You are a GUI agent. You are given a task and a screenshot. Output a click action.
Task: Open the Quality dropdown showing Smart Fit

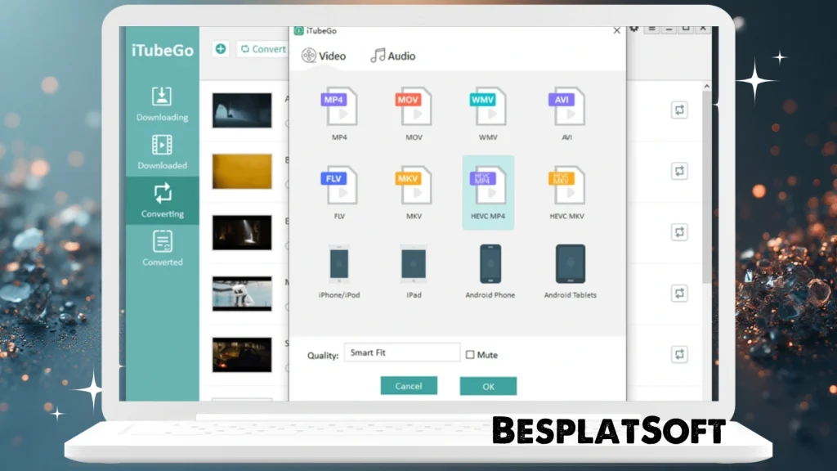pyautogui.click(x=401, y=352)
